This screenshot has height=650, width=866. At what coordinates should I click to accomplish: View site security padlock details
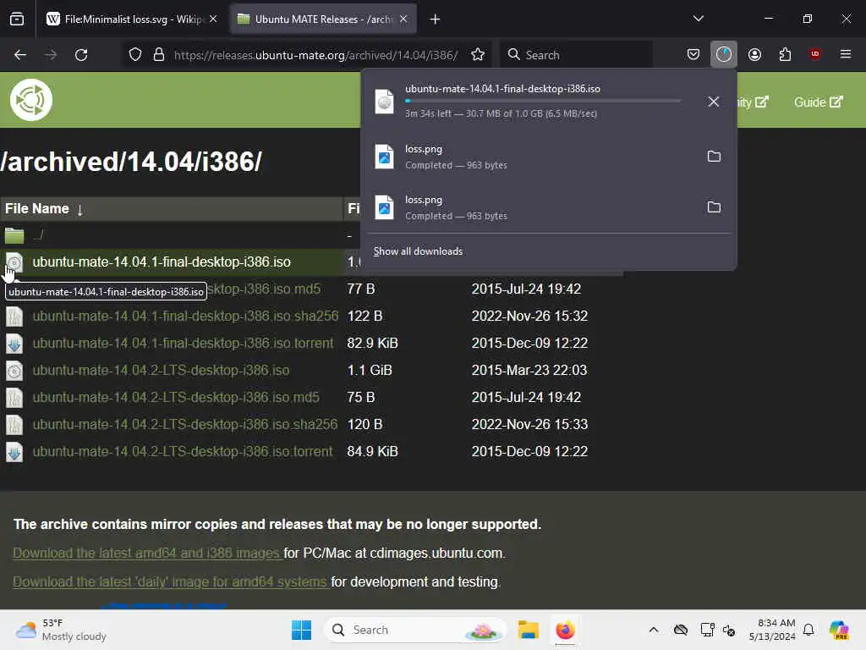click(159, 55)
